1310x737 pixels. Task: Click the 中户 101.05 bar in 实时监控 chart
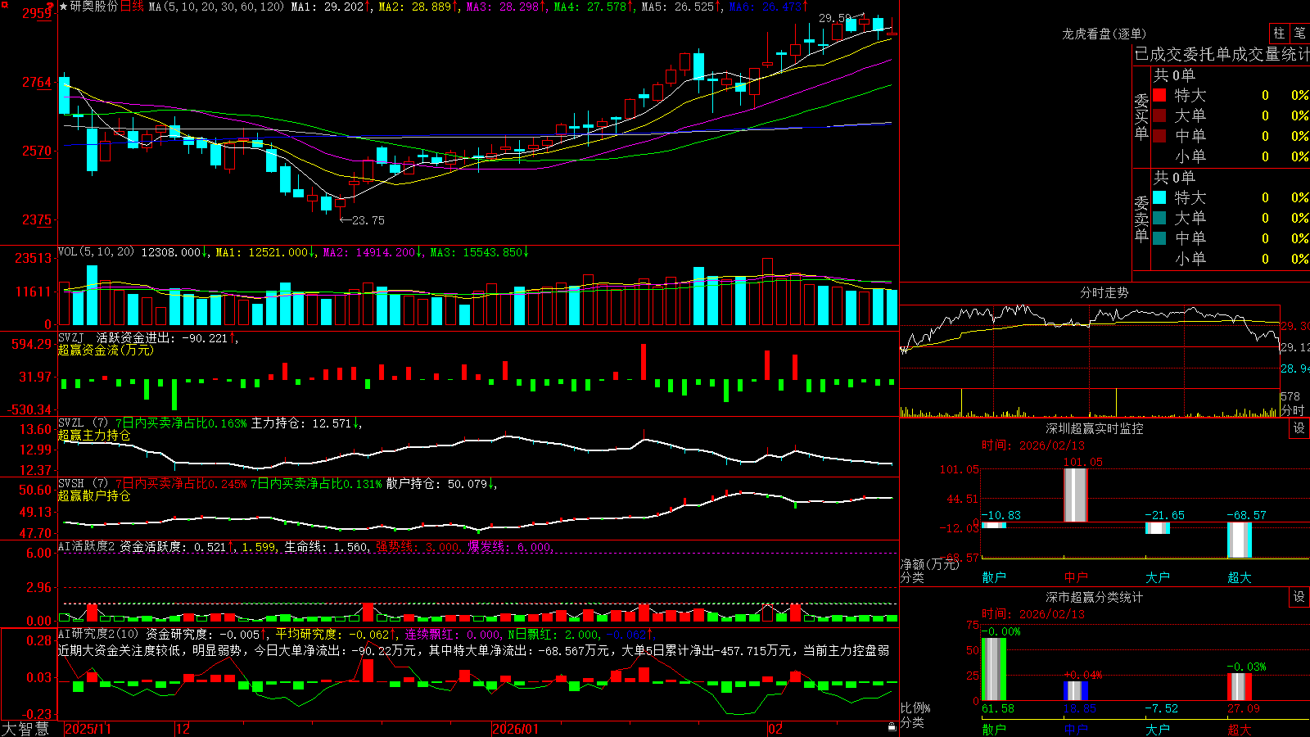coord(1076,495)
